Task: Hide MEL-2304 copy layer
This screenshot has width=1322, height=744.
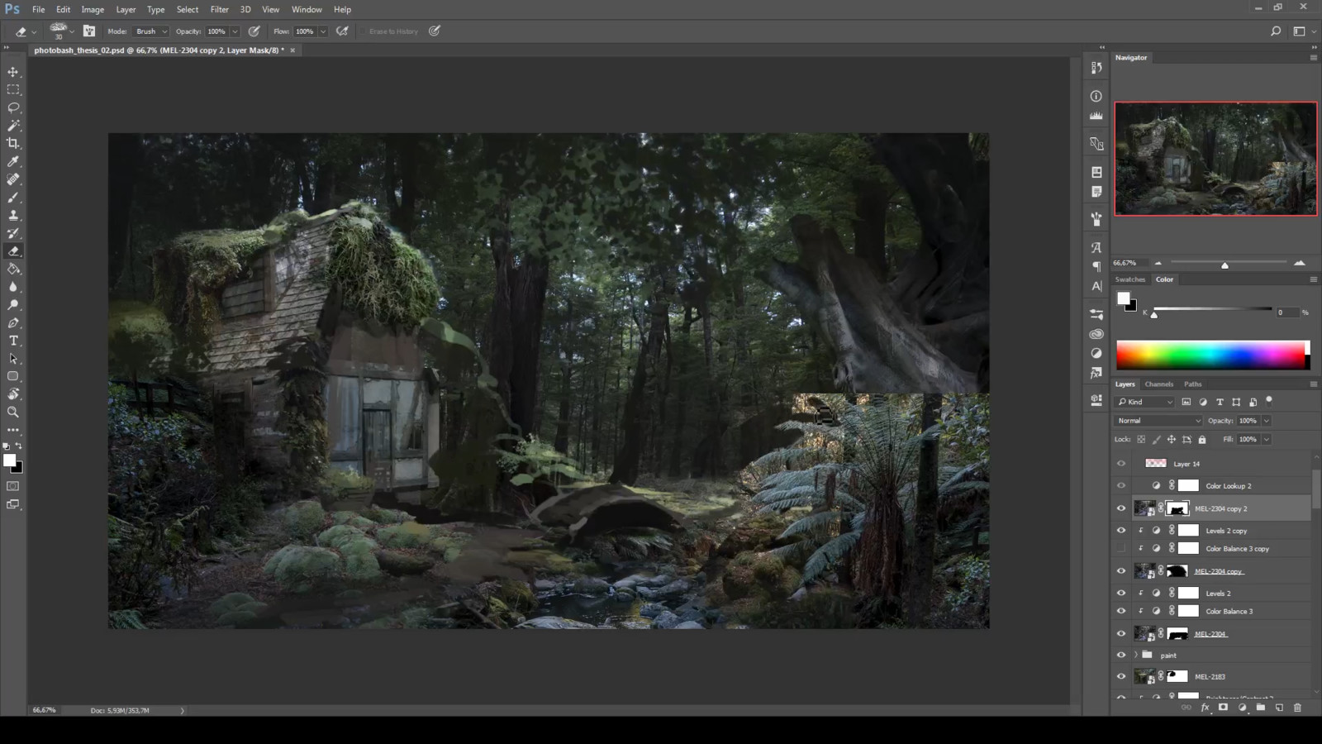Action: pos(1121,571)
